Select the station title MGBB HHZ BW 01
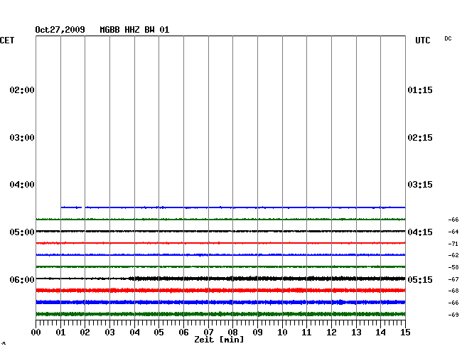Screen dimensions: 462x351 (134, 30)
